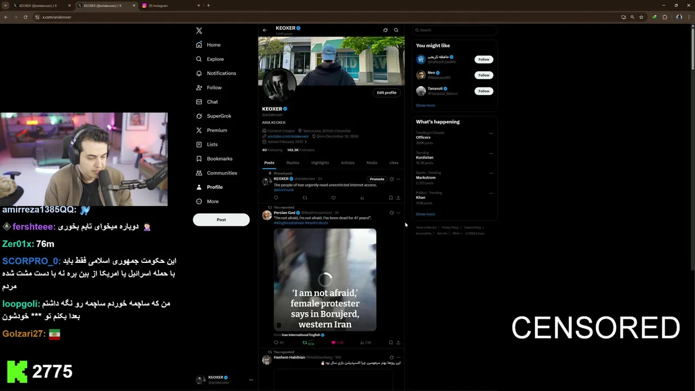
Task: Click the X logo in sidebar
Action: point(199,31)
